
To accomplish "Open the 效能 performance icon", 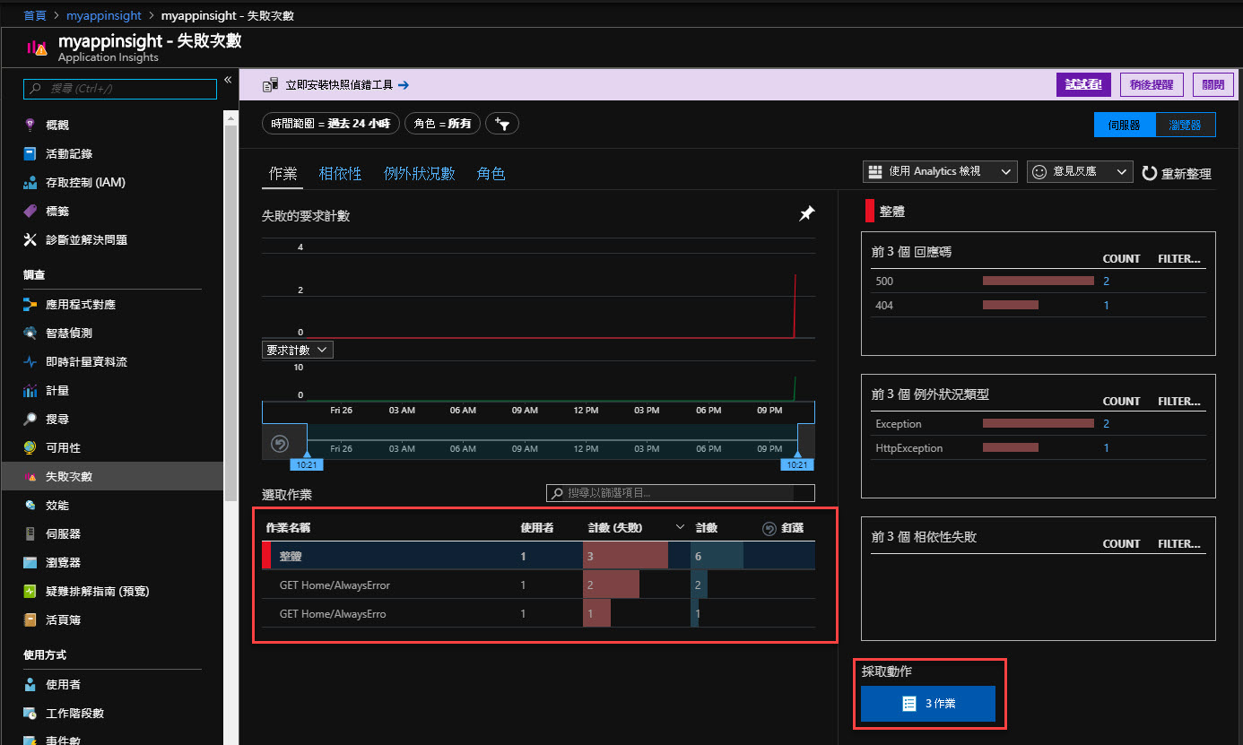I will click(x=30, y=505).
